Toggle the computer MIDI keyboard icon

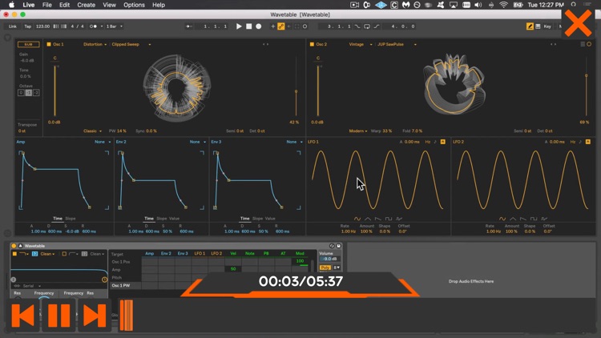[x=538, y=26]
